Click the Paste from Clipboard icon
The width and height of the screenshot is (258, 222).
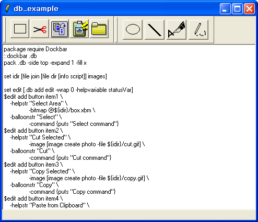coord(79,29)
